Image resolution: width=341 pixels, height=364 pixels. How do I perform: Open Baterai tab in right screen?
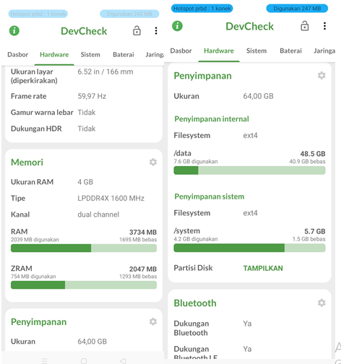click(290, 51)
